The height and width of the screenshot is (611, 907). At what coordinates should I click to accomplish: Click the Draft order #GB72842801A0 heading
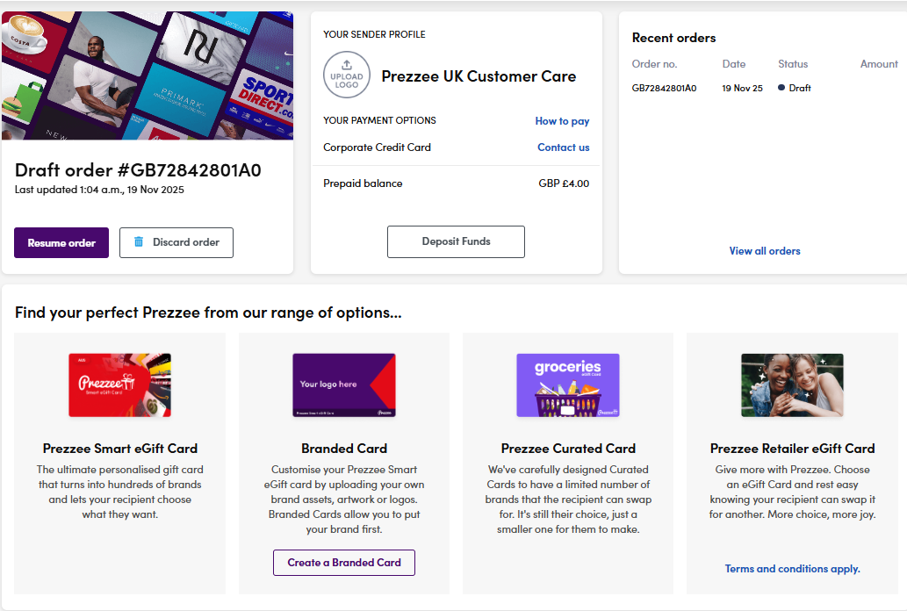click(x=138, y=170)
